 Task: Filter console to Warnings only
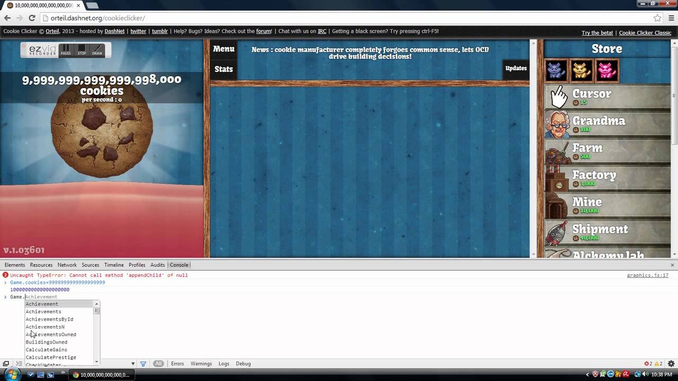coord(201,364)
